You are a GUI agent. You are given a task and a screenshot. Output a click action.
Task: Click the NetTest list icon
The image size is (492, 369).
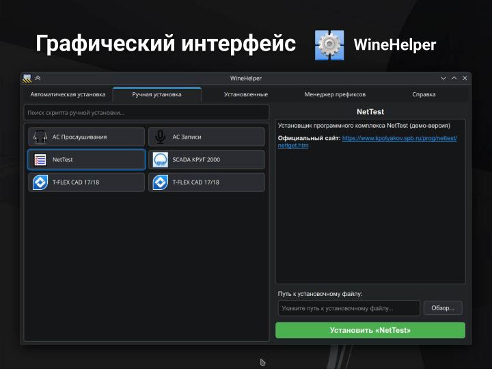[40, 160]
